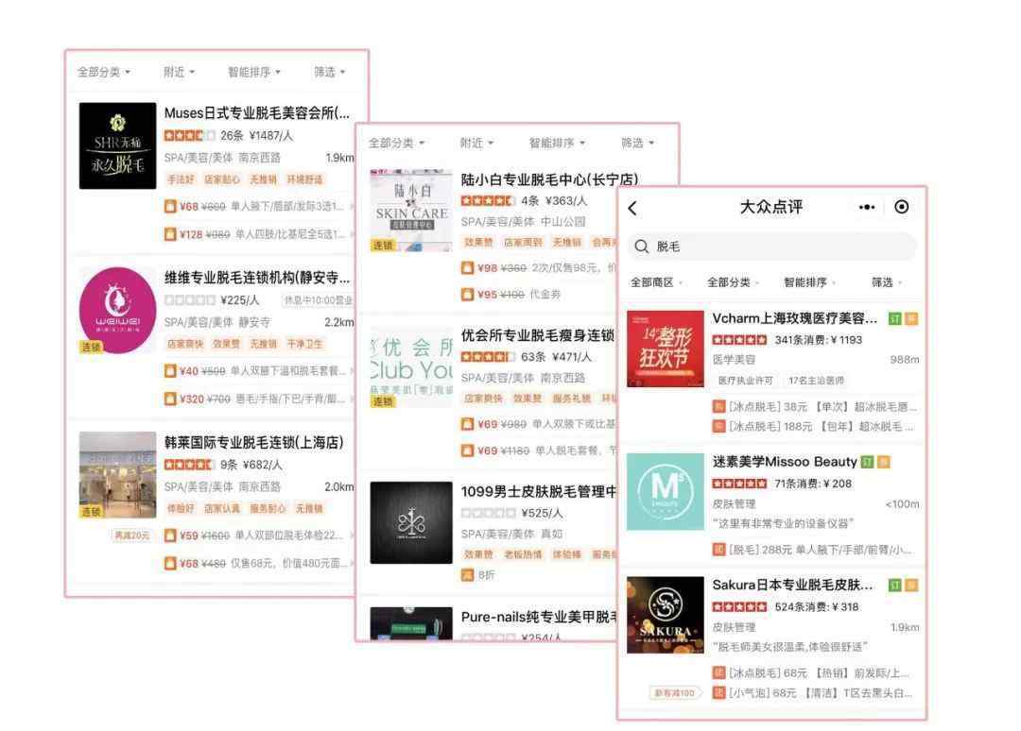Click 再减20元 tag under 韩莱国际
This screenshot has height=731, width=1021.
pyautogui.click(x=131, y=535)
